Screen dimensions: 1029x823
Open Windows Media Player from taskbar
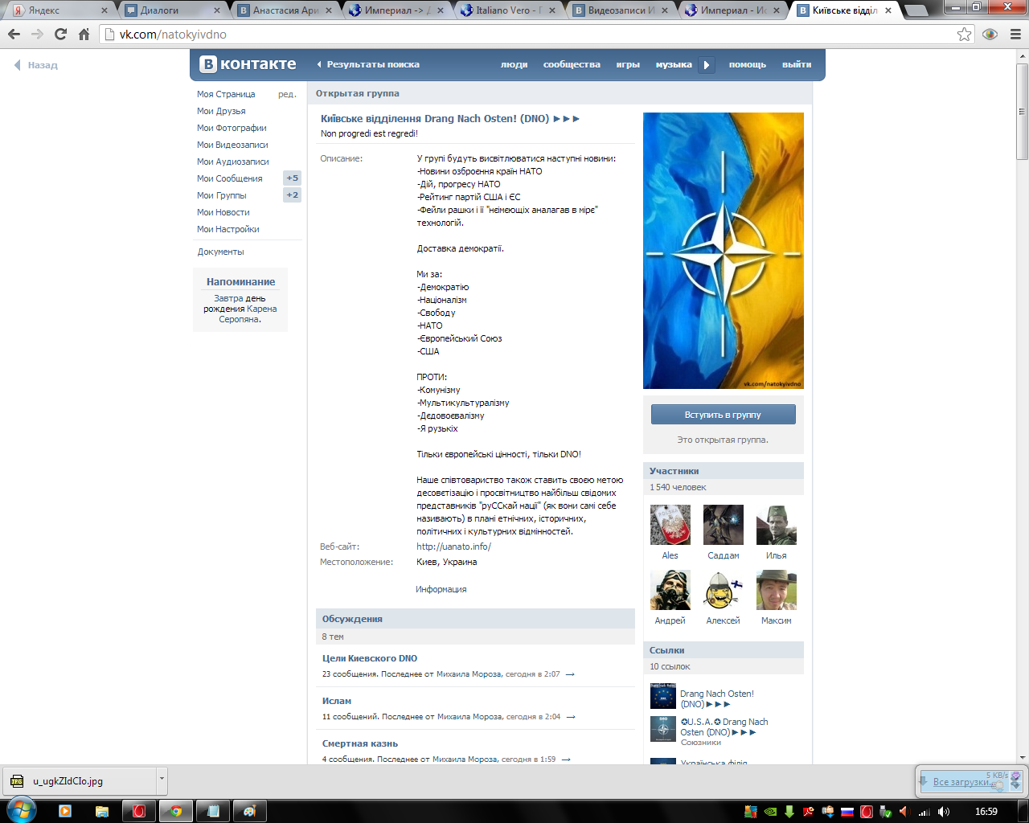click(x=65, y=811)
